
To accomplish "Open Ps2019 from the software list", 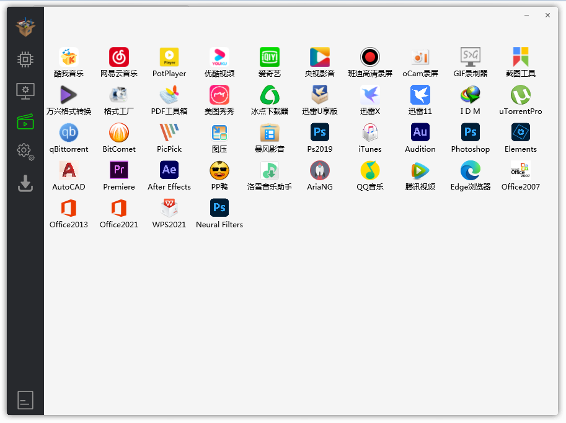I will [320, 133].
